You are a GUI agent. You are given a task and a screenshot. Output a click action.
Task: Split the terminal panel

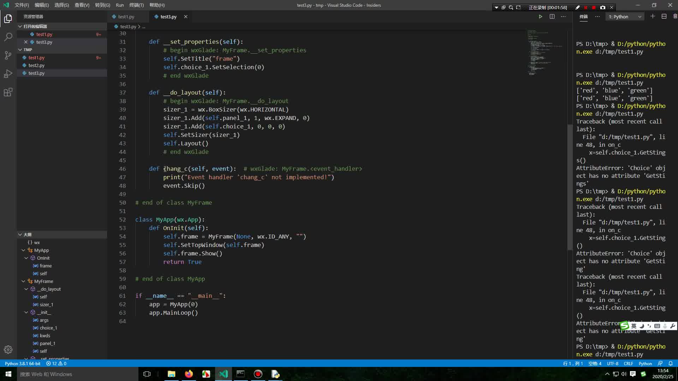[664, 17]
